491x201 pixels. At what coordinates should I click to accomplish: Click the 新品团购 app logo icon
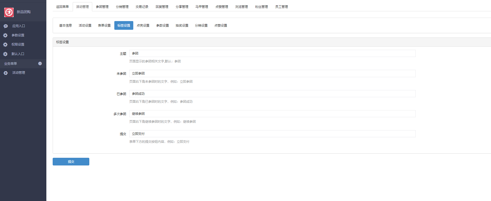point(9,12)
